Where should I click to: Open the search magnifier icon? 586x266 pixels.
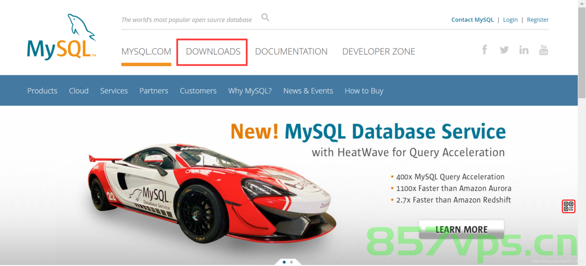tap(265, 17)
